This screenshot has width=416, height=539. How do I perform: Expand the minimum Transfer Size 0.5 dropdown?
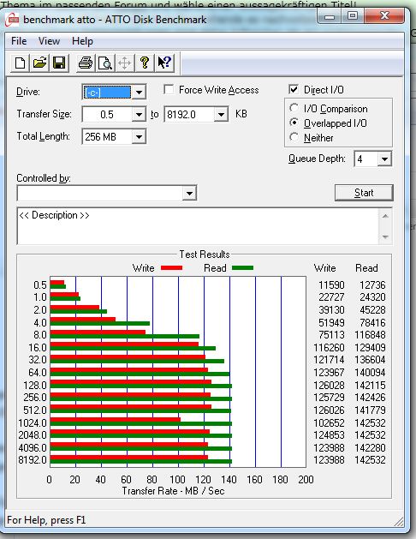pyautogui.click(x=139, y=114)
